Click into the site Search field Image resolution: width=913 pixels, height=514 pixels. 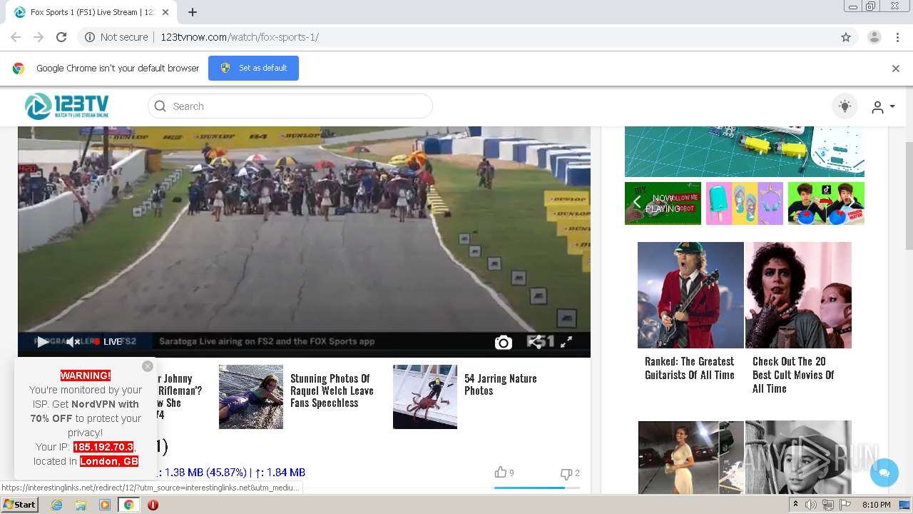(290, 106)
